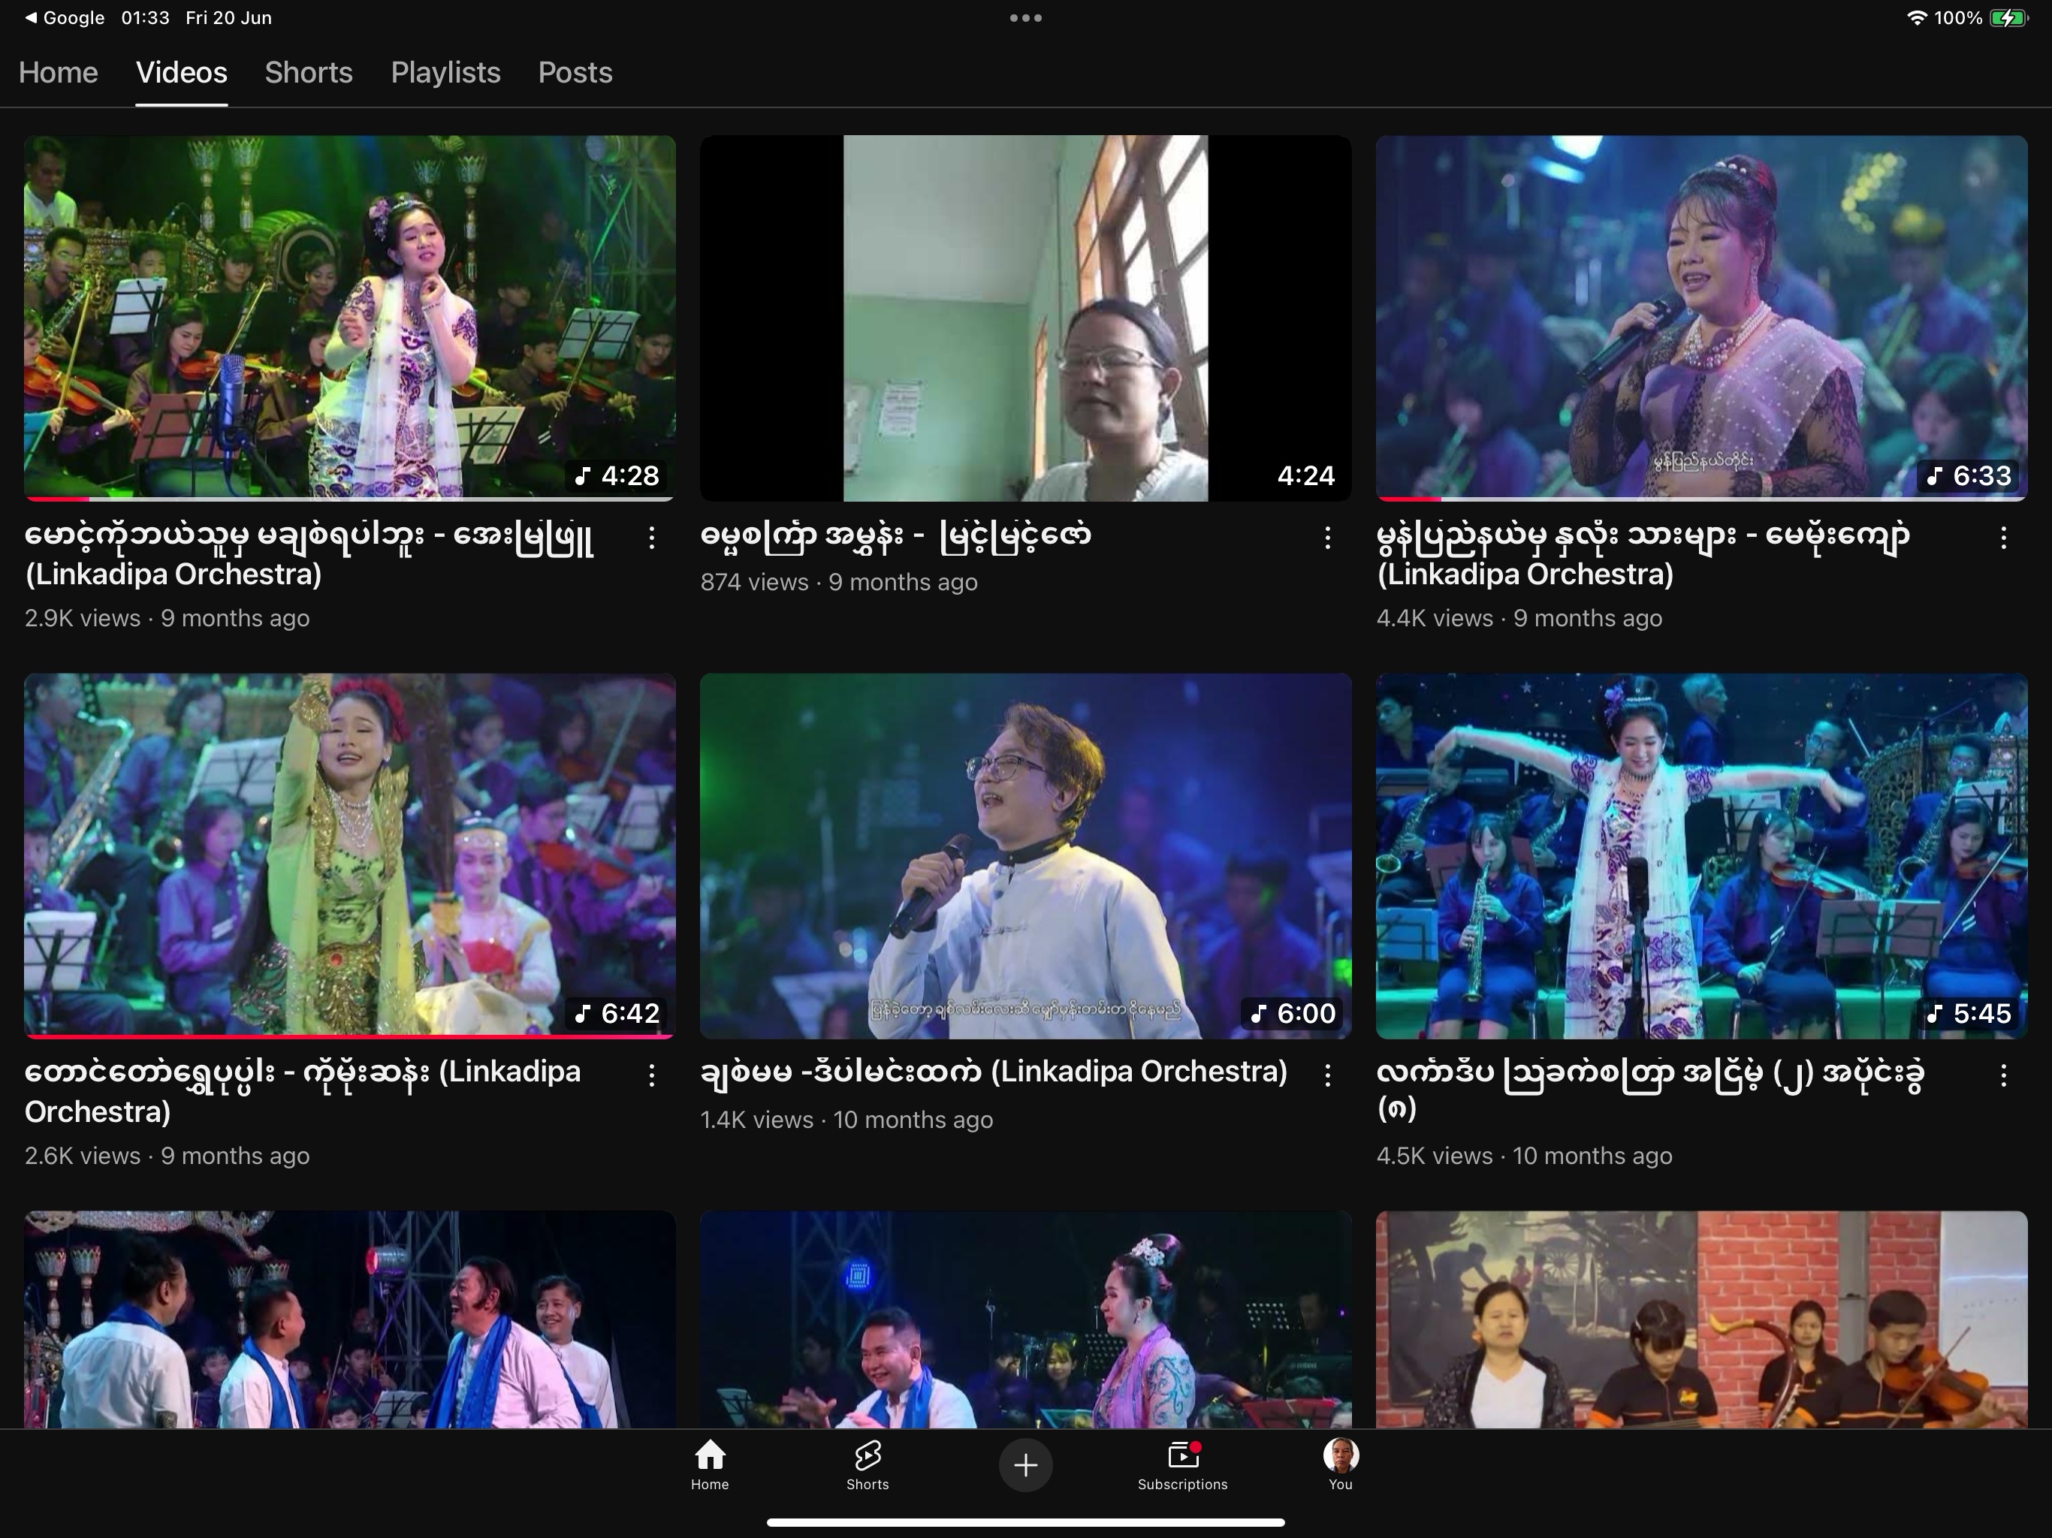Viewport: 2052px width, 1538px height.
Task: Open more options for 4.4K views video
Action: (2003, 538)
